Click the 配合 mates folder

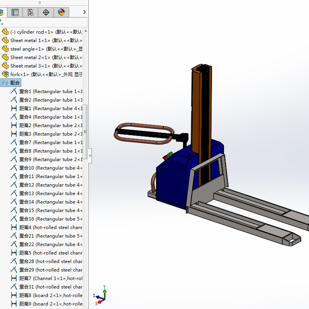coord(11,83)
